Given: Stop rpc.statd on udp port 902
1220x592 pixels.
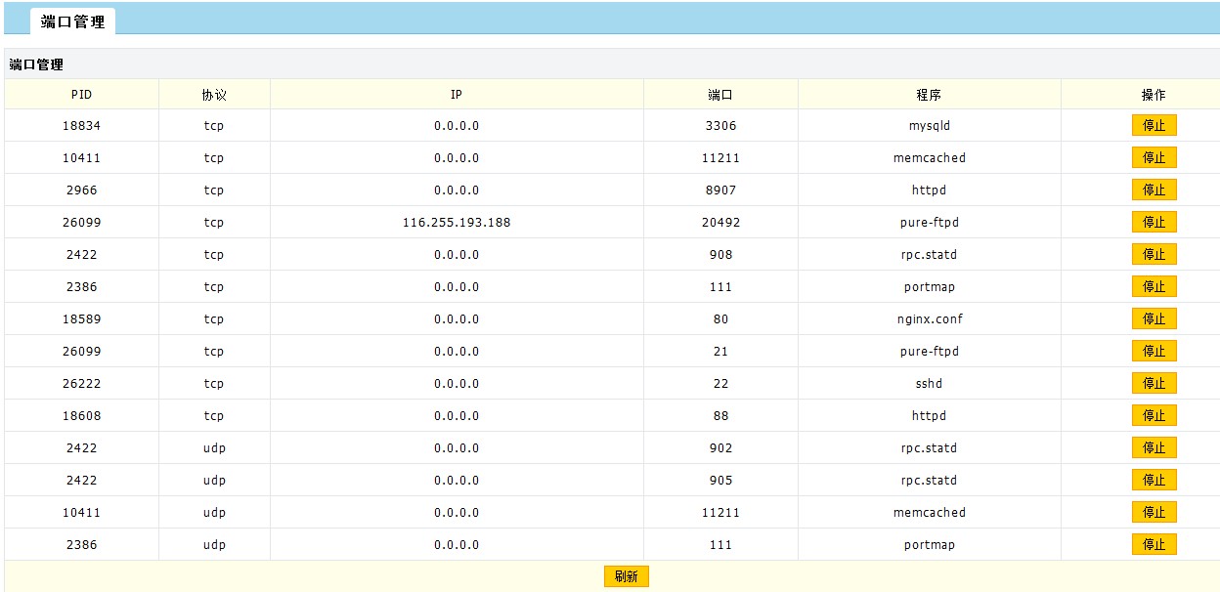Looking at the screenshot, I should (1154, 448).
